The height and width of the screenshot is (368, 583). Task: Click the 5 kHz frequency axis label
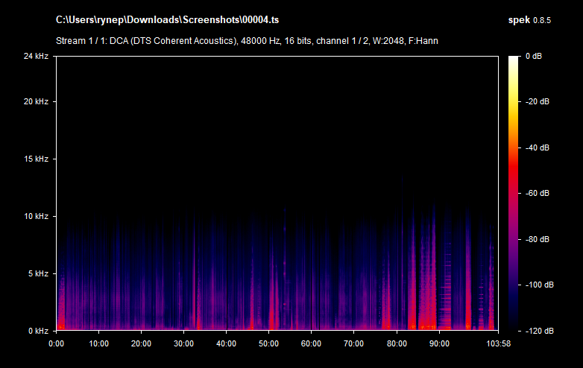tap(37, 273)
